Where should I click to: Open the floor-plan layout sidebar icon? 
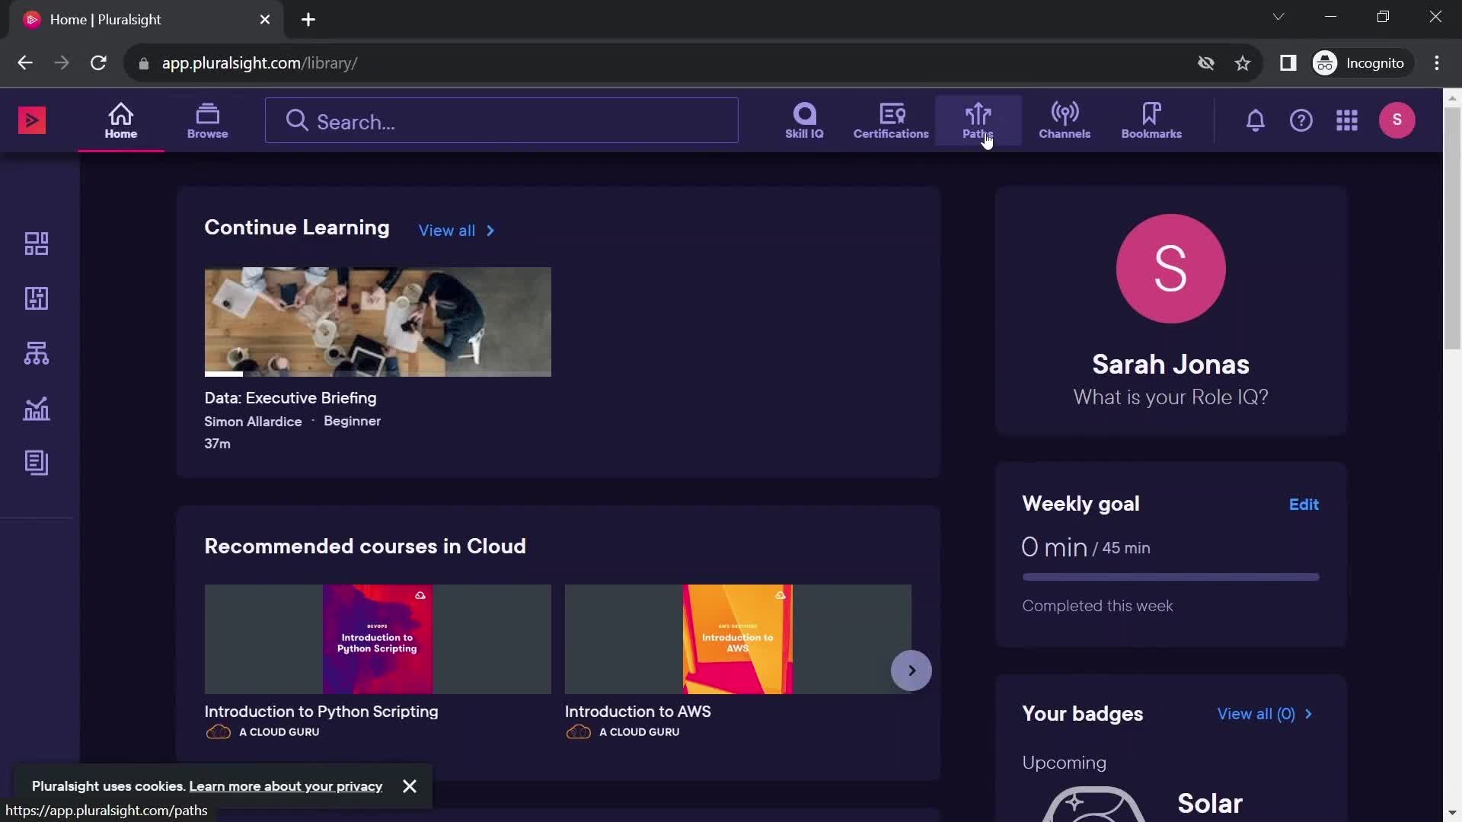click(x=37, y=298)
